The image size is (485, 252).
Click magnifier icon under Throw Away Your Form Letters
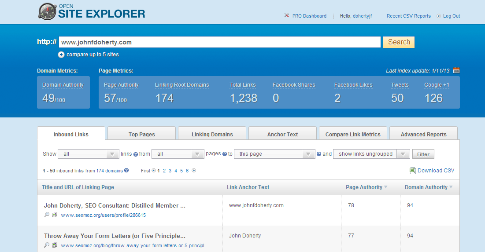[x=47, y=245]
